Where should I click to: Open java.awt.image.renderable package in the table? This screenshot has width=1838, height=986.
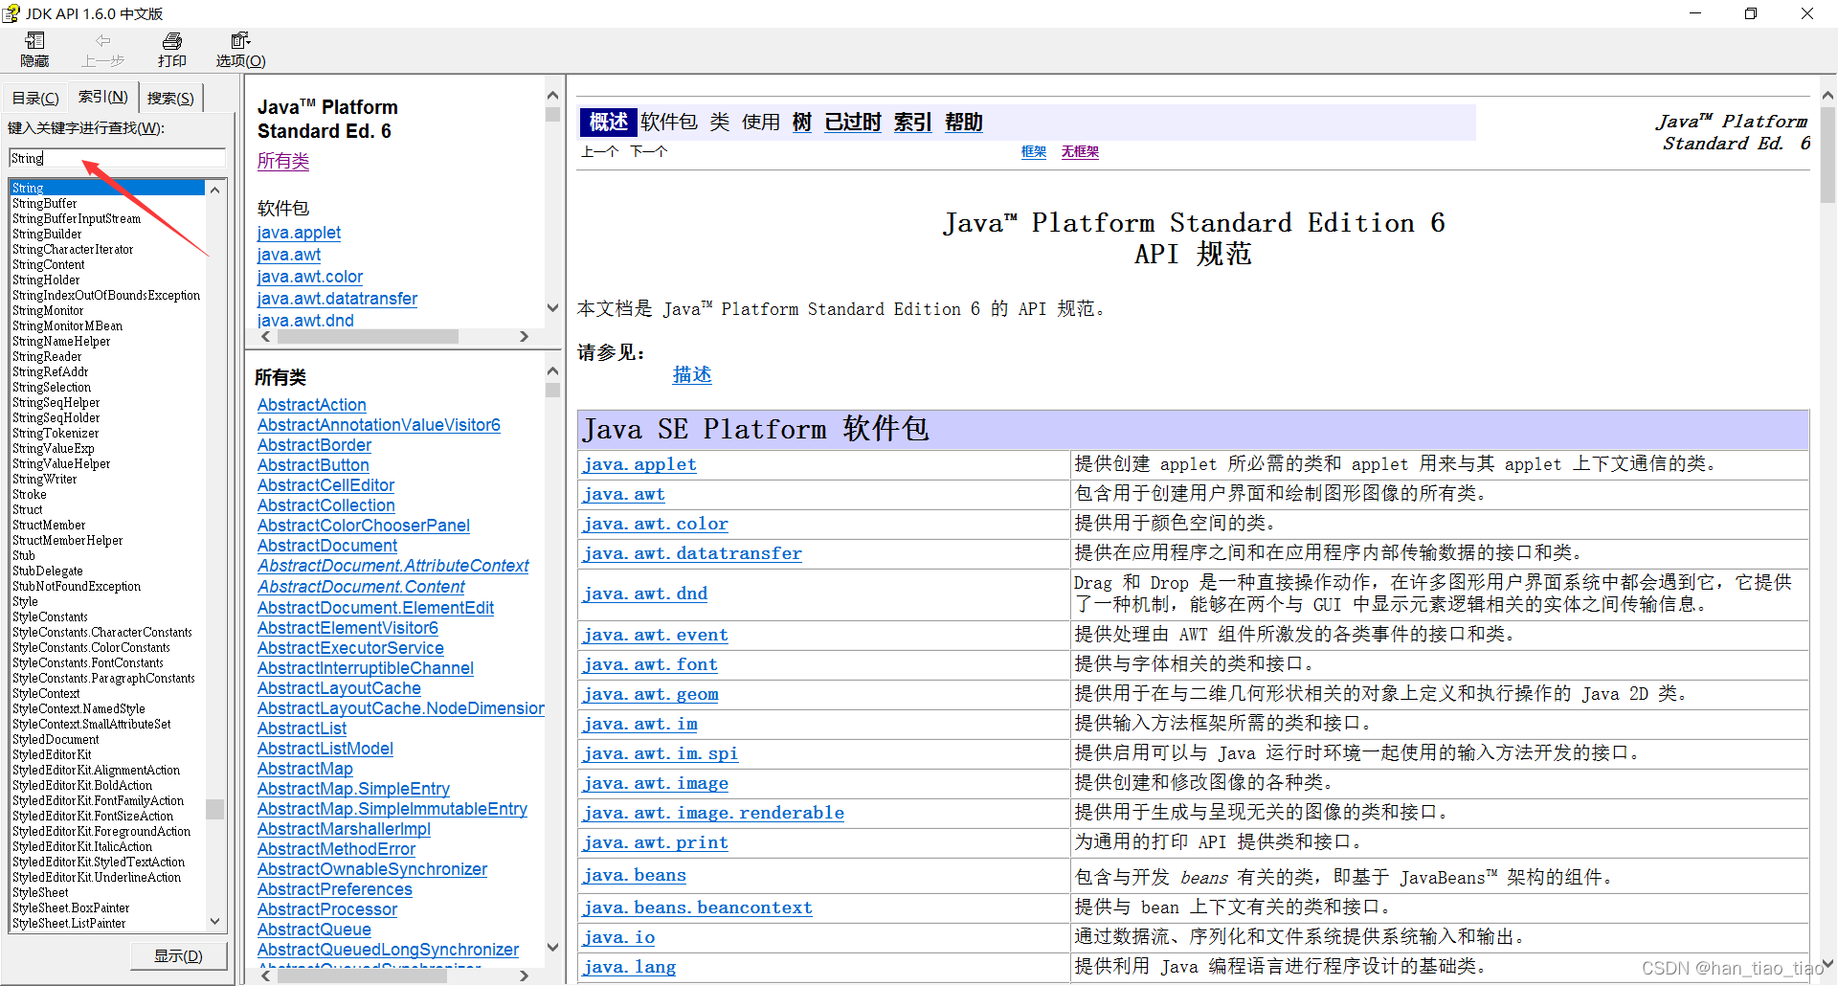(713, 813)
